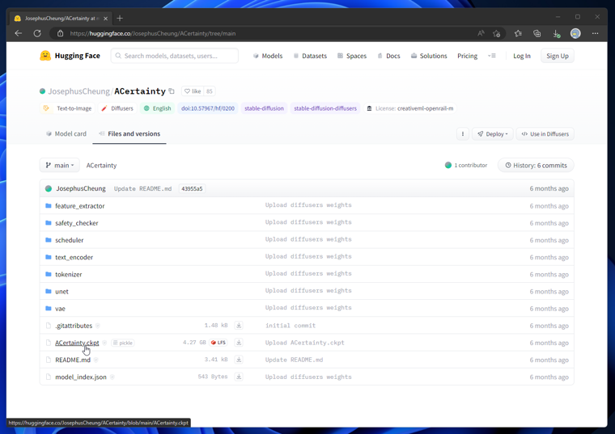Screen dimensions: 615x434
Task: Copy the model name with copy icon
Action: coord(172,91)
